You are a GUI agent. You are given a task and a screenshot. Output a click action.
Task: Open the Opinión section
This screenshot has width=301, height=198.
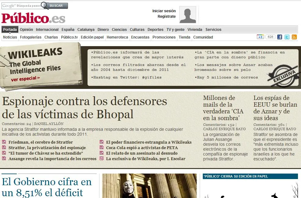tap(26, 29)
